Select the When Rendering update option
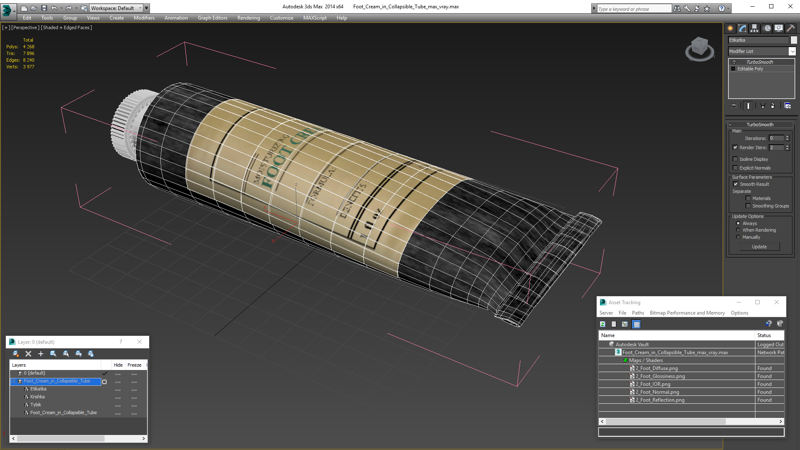 [x=738, y=230]
